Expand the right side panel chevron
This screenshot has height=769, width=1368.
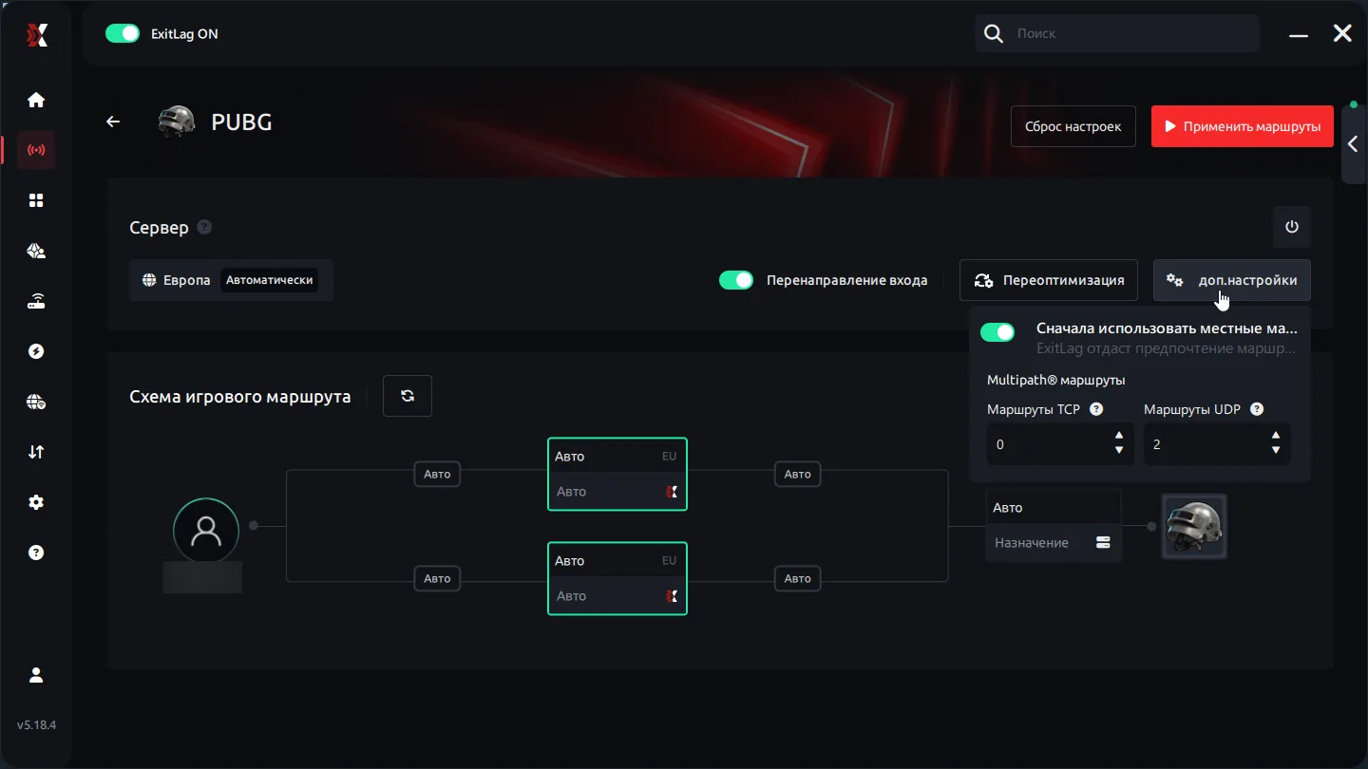(x=1353, y=144)
